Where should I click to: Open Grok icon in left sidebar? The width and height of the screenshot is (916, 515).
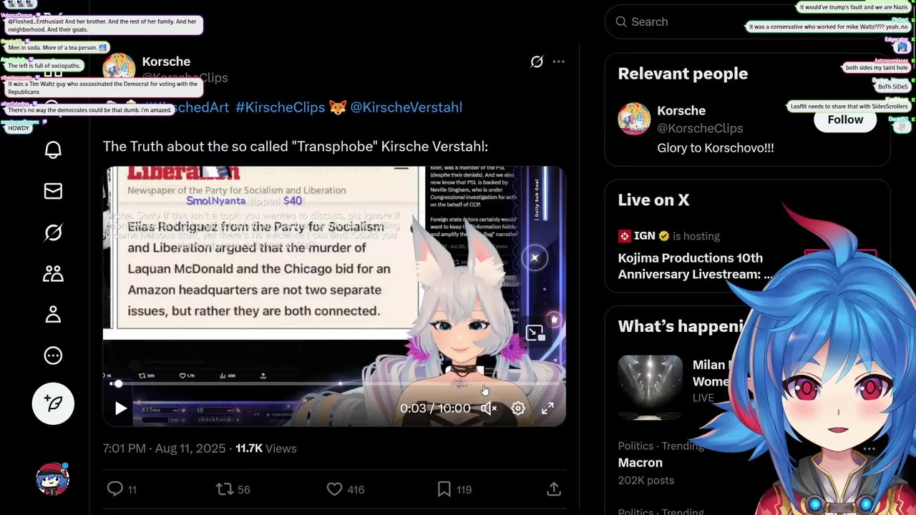coord(53,232)
